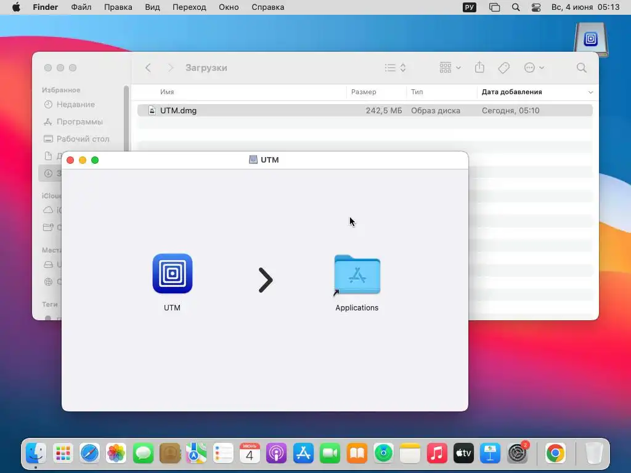Click the date and time in menu bar
Screen dimensions: 631x473
(585, 7)
